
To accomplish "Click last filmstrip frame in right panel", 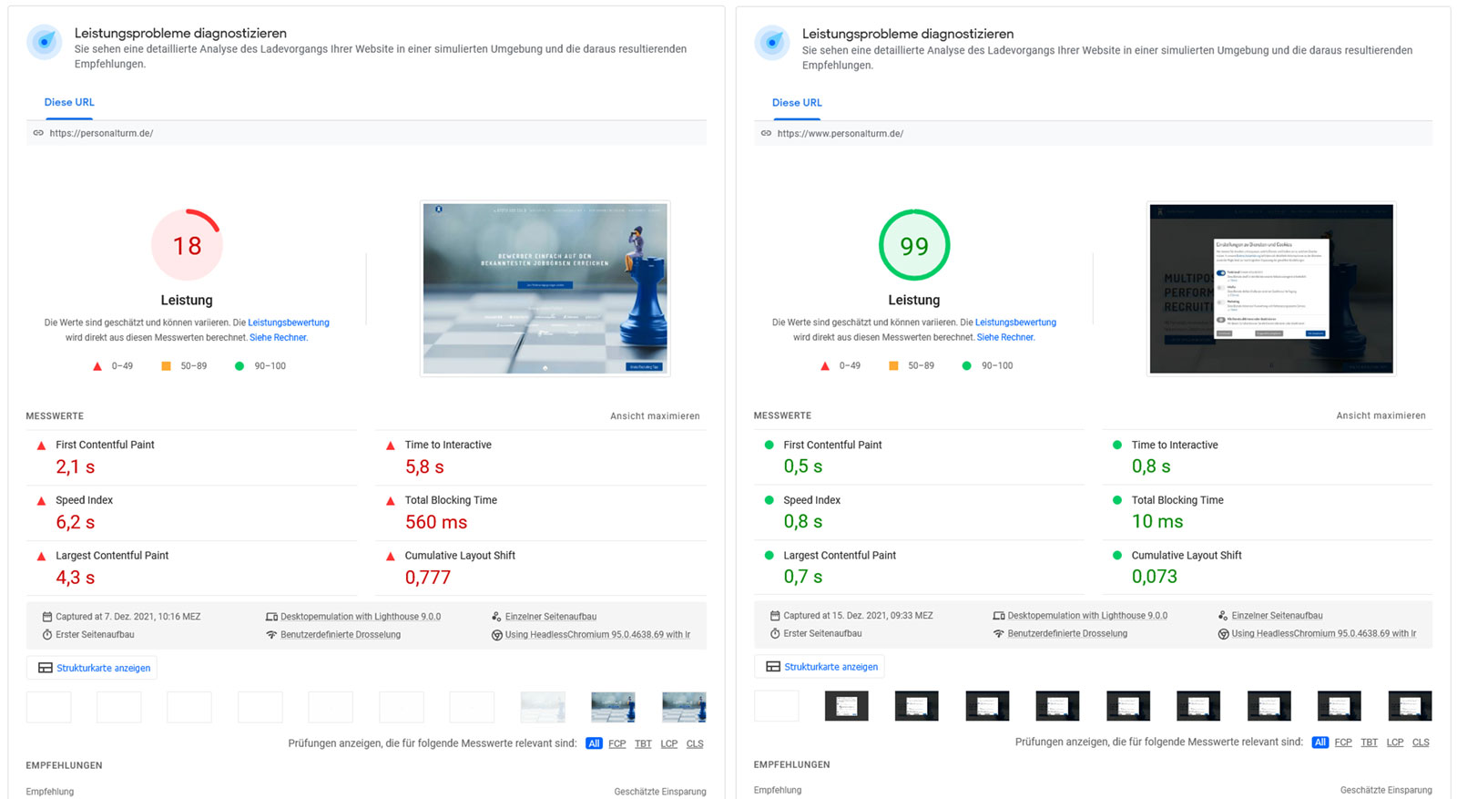I will pos(1410,706).
